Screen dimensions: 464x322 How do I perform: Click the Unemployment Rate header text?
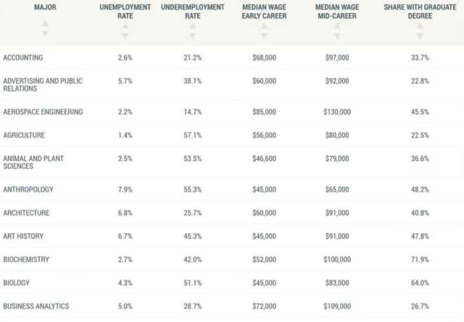[x=125, y=12]
